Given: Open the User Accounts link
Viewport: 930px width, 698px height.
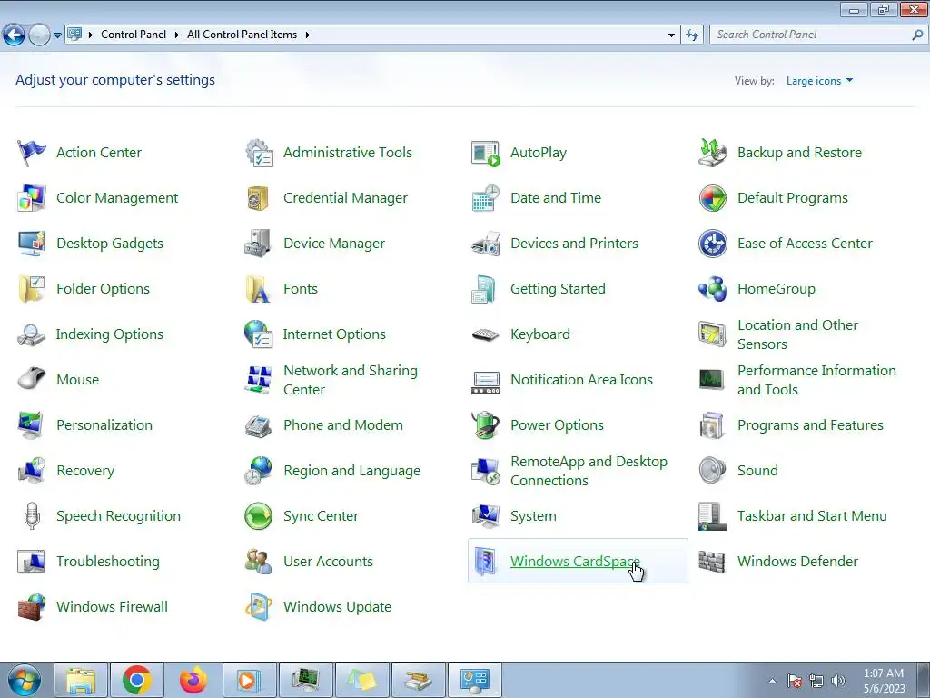Looking at the screenshot, I should click(328, 562).
